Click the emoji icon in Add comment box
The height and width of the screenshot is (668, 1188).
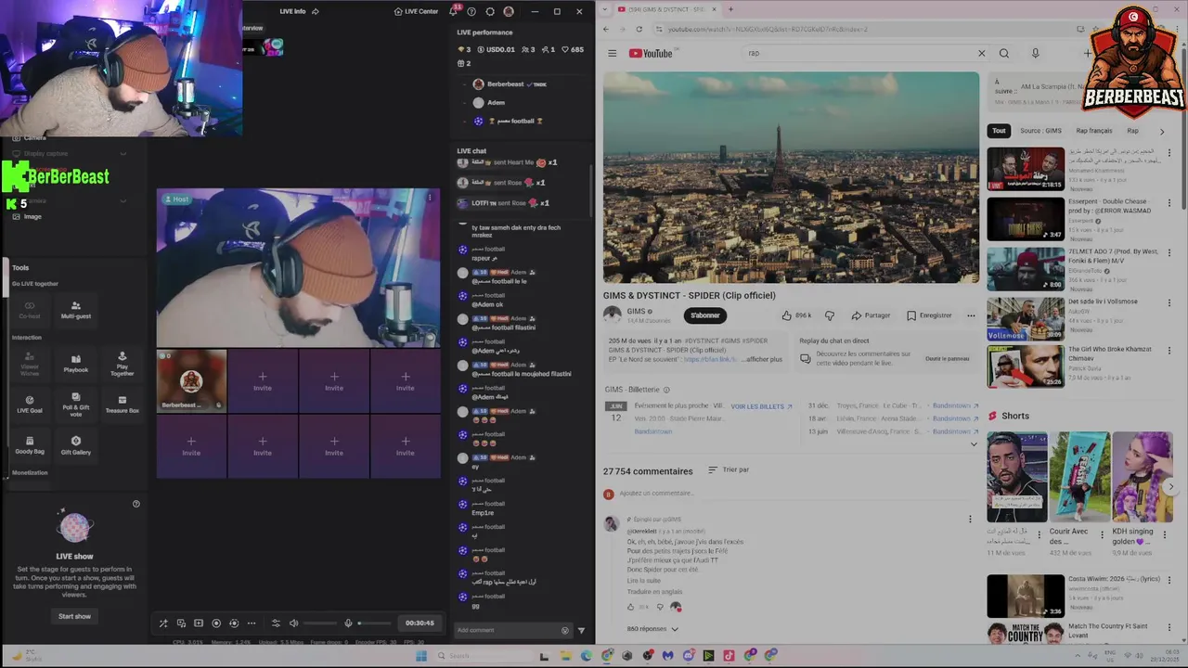coord(565,630)
